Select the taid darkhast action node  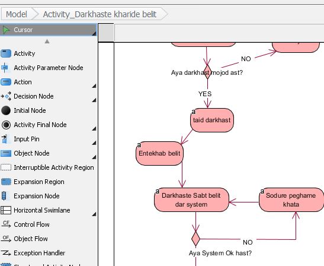click(x=212, y=120)
